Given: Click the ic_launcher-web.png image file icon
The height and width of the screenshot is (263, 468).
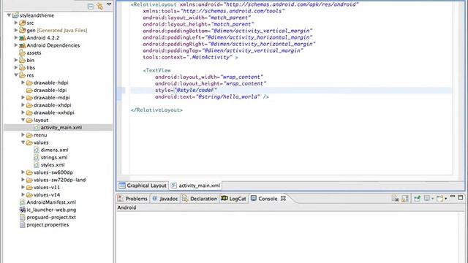Looking at the screenshot, I should tap(23, 210).
